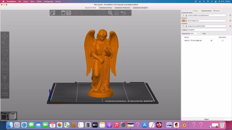Switch to sliced layers preview
The image size is (232, 130).
[x=13, y=116]
